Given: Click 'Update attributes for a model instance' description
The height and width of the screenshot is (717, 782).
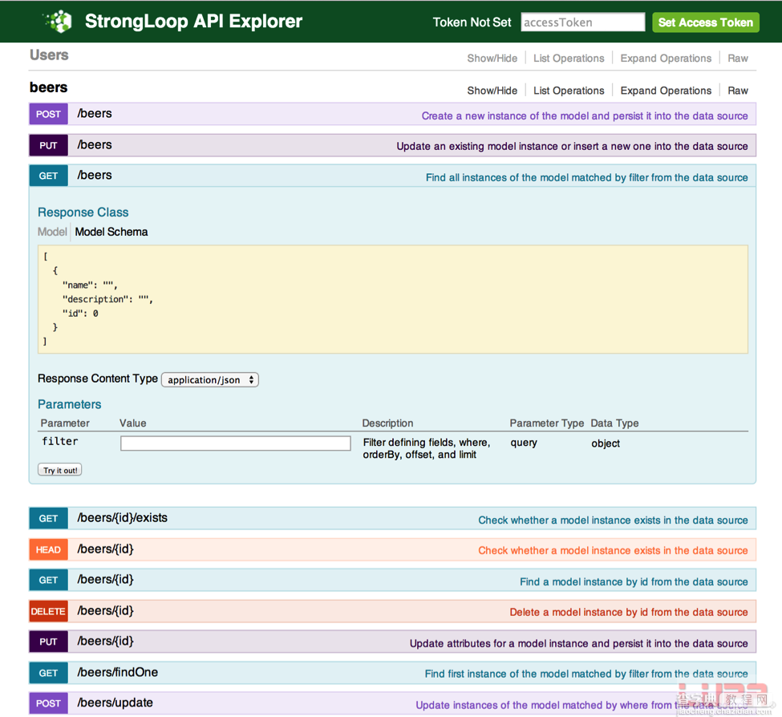Looking at the screenshot, I should [x=578, y=644].
